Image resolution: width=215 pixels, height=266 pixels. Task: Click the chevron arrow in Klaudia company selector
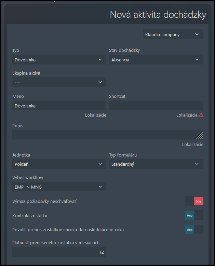[197, 34]
